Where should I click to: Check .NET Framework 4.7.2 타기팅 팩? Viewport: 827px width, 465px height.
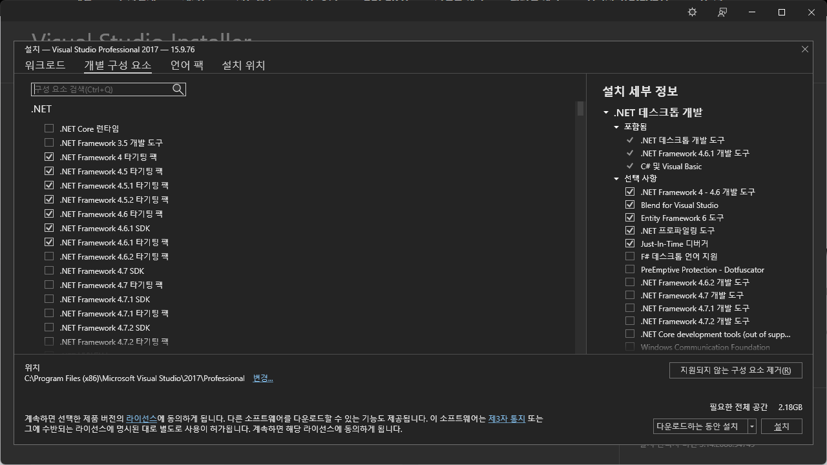pos(49,342)
